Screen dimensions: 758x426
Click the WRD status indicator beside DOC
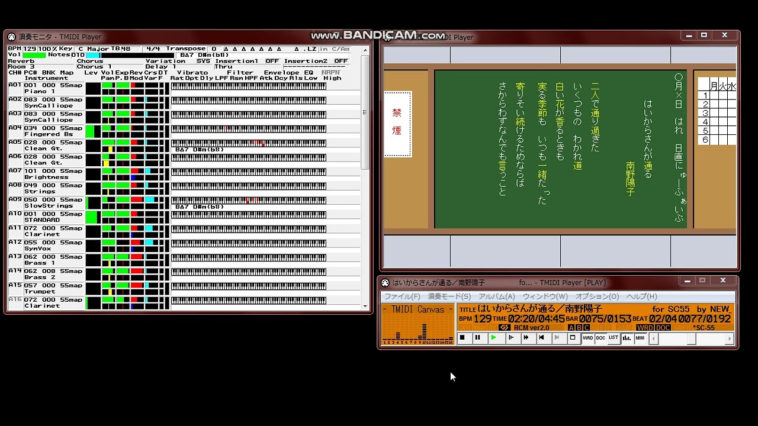tap(645, 327)
